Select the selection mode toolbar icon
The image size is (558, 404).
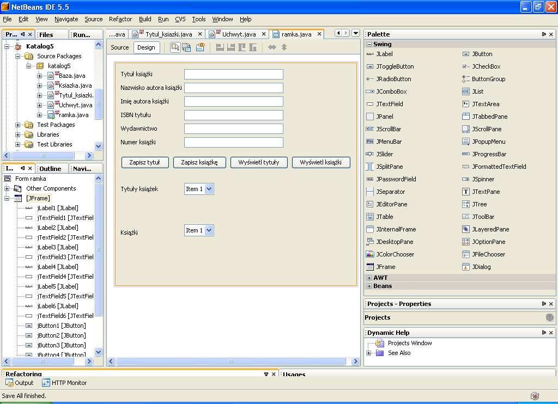click(x=175, y=47)
